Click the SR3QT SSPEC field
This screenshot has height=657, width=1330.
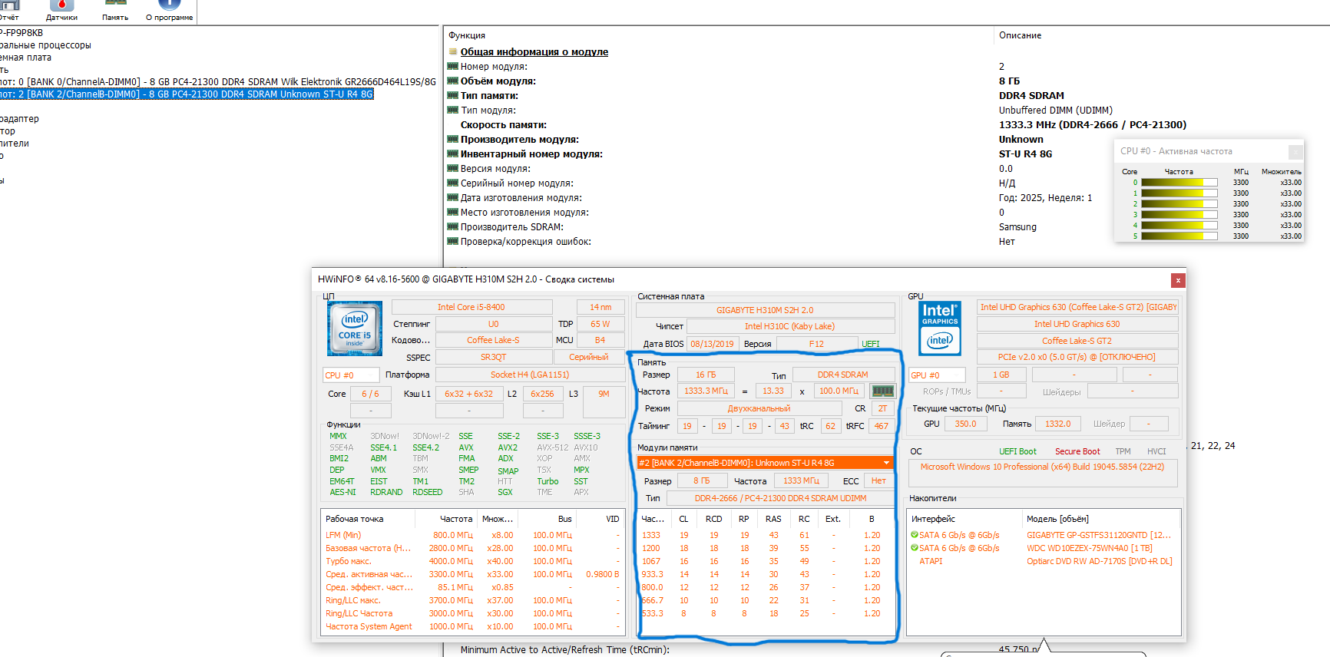pyautogui.click(x=494, y=358)
